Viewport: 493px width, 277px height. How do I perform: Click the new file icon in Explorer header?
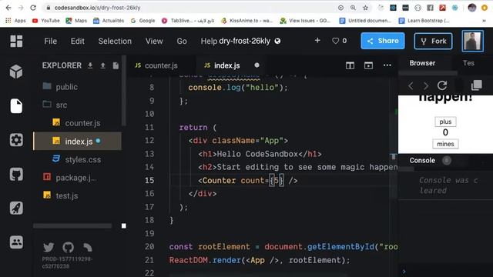116,65
